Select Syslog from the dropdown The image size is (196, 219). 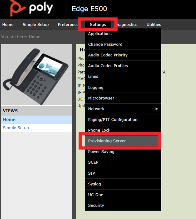123,184
